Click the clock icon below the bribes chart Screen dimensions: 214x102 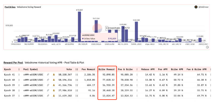click(x=207, y=47)
